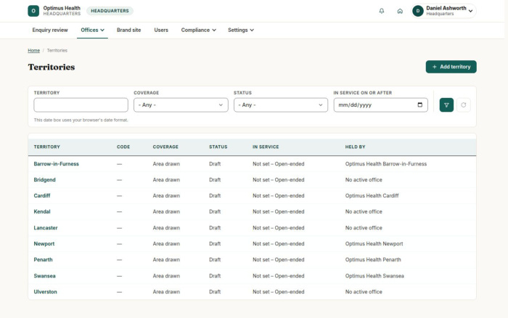This screenshot has height=318, width=508.
Task: Open the Cardiff territory
Action: pyautogui.click(x=42, y=196)
